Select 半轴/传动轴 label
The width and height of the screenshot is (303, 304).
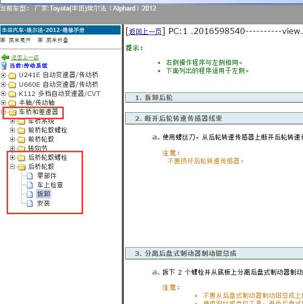point(37,103)
